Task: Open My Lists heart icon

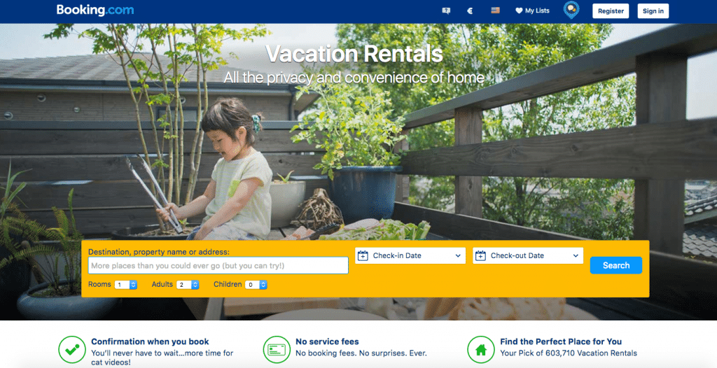Action: (x=519, y=10)
